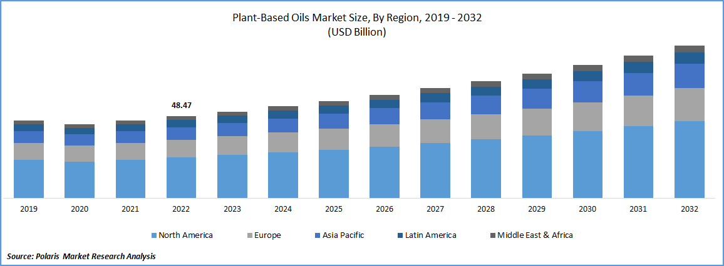
Task: Click the 2031 axis label
Action: (638, 209)
